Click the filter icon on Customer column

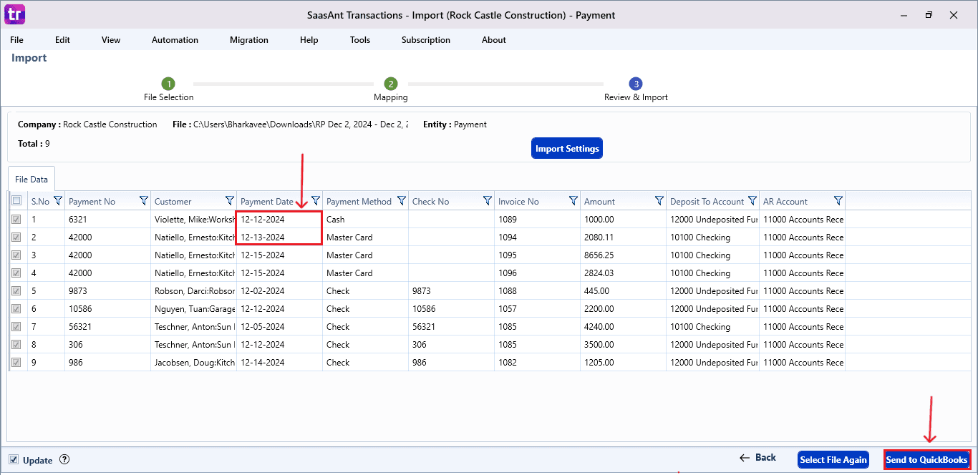tap(229, 200)
